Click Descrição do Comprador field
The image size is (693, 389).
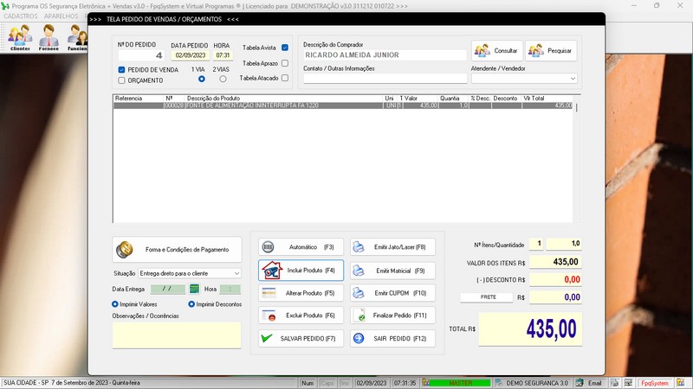[385, 55]
